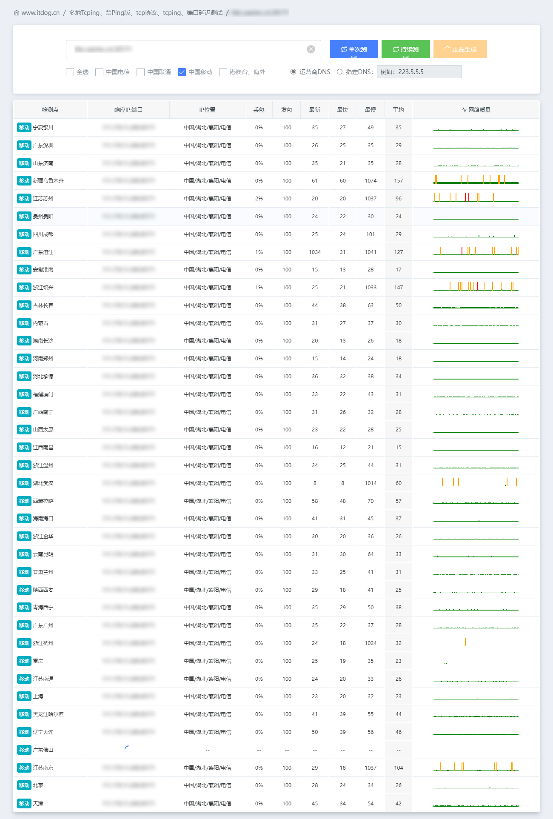Screen dimensions: 553x819
Task: Open 广东湛江 network quality chart
Action: 476,251
